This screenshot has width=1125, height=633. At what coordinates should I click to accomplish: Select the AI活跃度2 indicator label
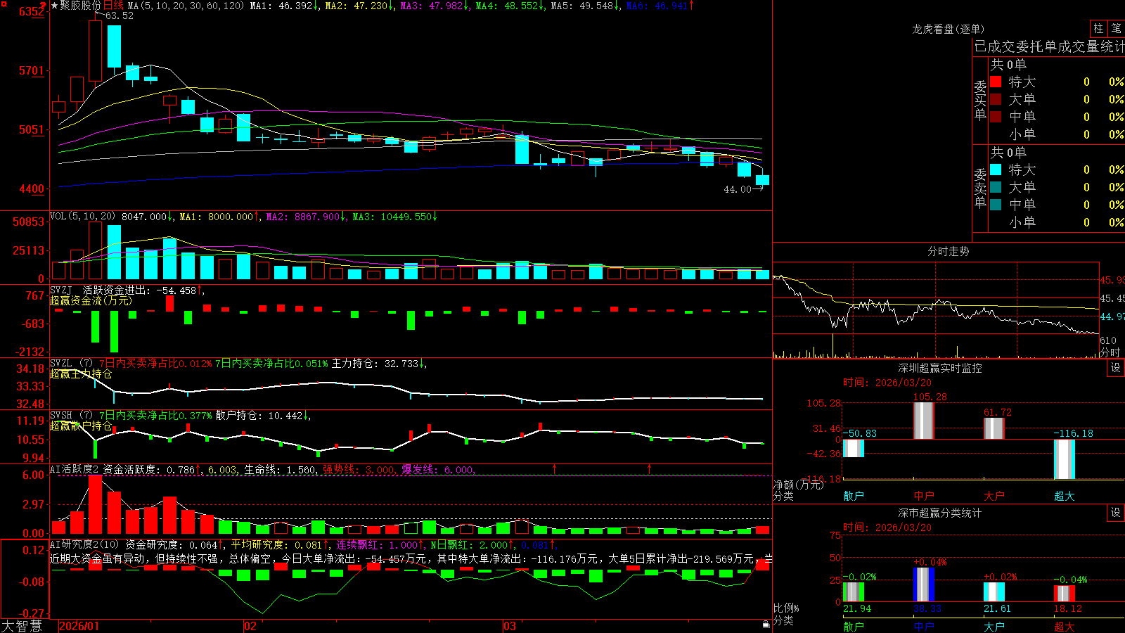coord(75,470)
